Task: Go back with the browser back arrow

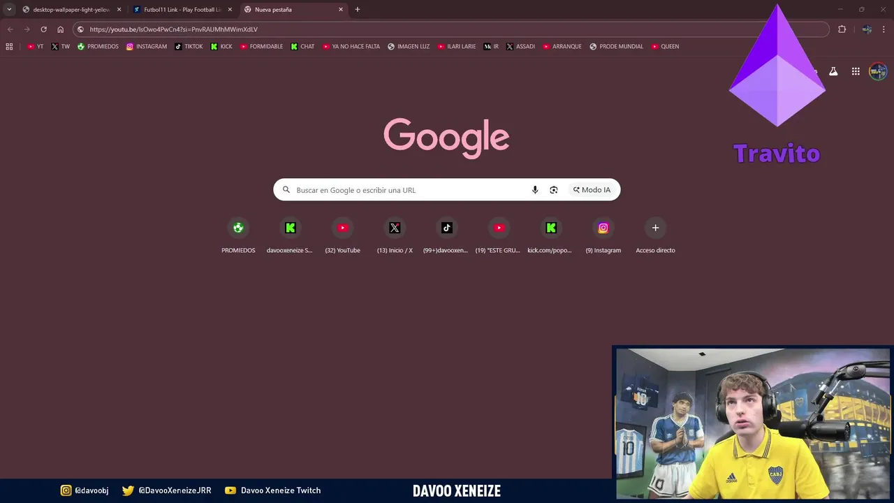Action: (x=10, y=29)
